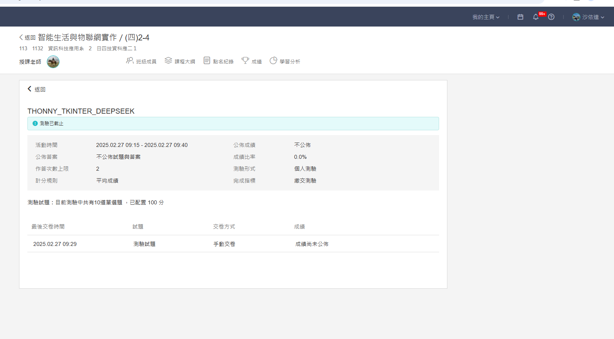Expand the 我的主頁 dropdown menu
This screenshot has width=614, height=339.
click(485, 17)
